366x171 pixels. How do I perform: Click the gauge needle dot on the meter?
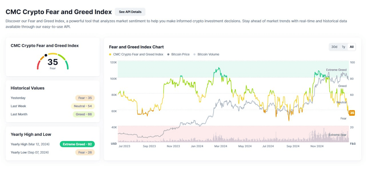[x=46, y=55]
